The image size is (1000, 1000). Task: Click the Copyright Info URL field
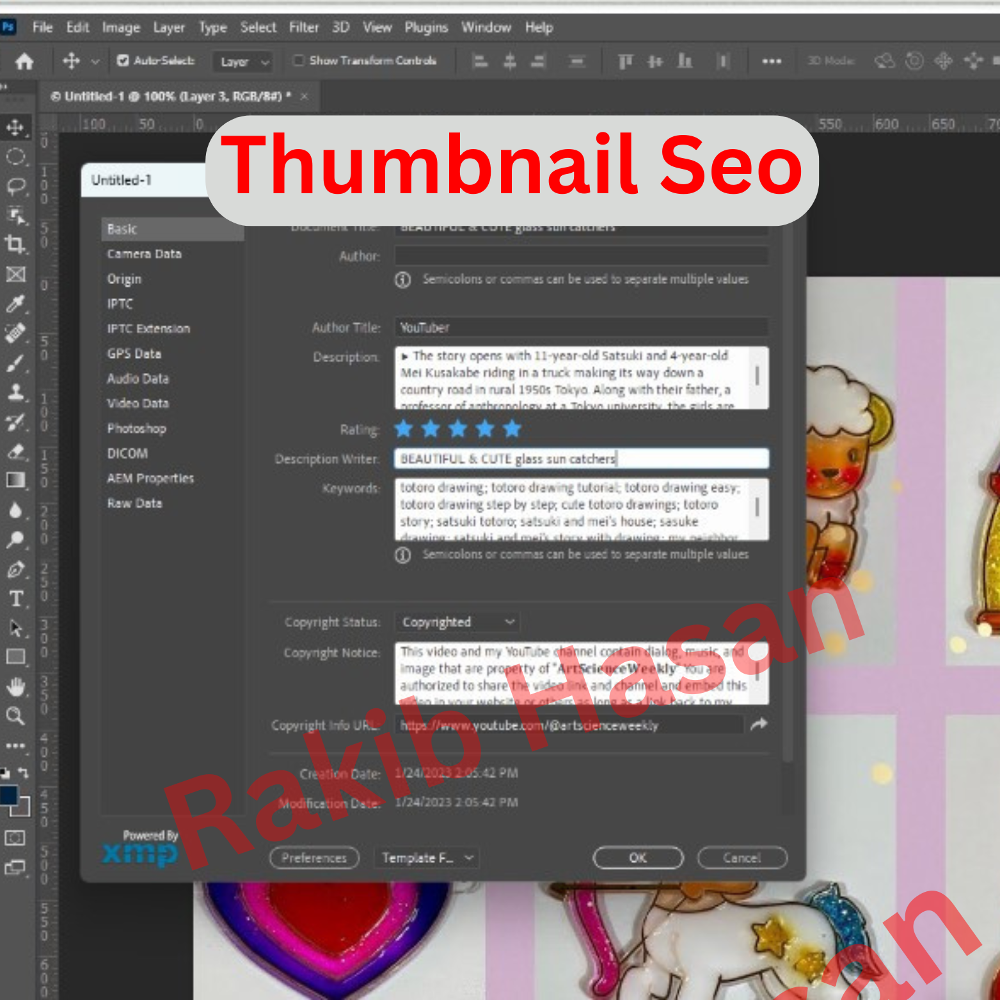coord(569,725)
